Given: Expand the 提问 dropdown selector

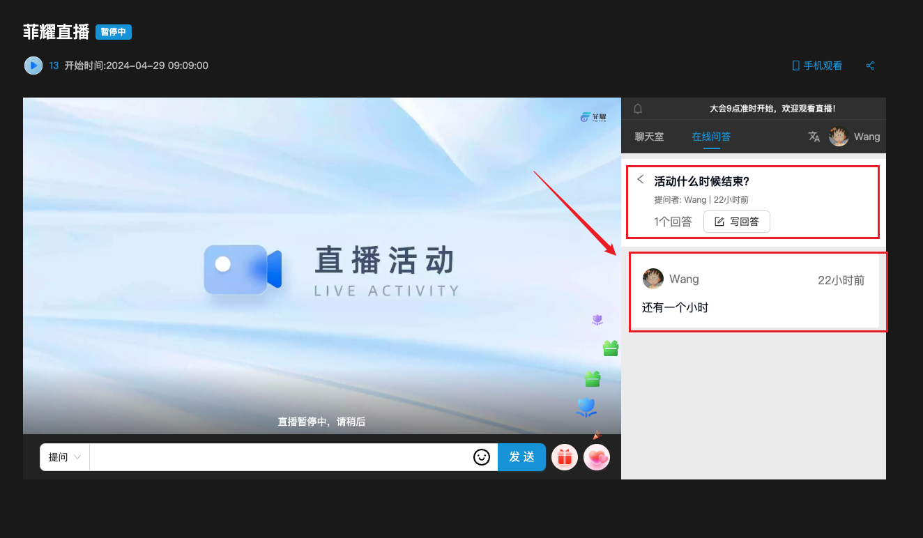Looking at the screenshot, I should click(x=65, y=457).
